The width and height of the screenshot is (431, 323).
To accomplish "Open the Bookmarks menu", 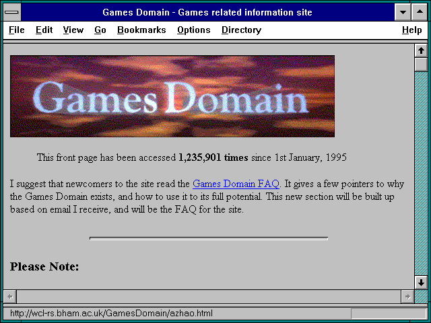I will point(141,30).
